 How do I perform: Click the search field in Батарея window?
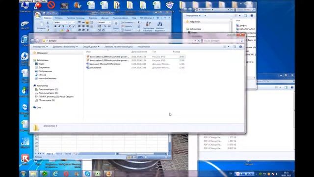(224, 41)
